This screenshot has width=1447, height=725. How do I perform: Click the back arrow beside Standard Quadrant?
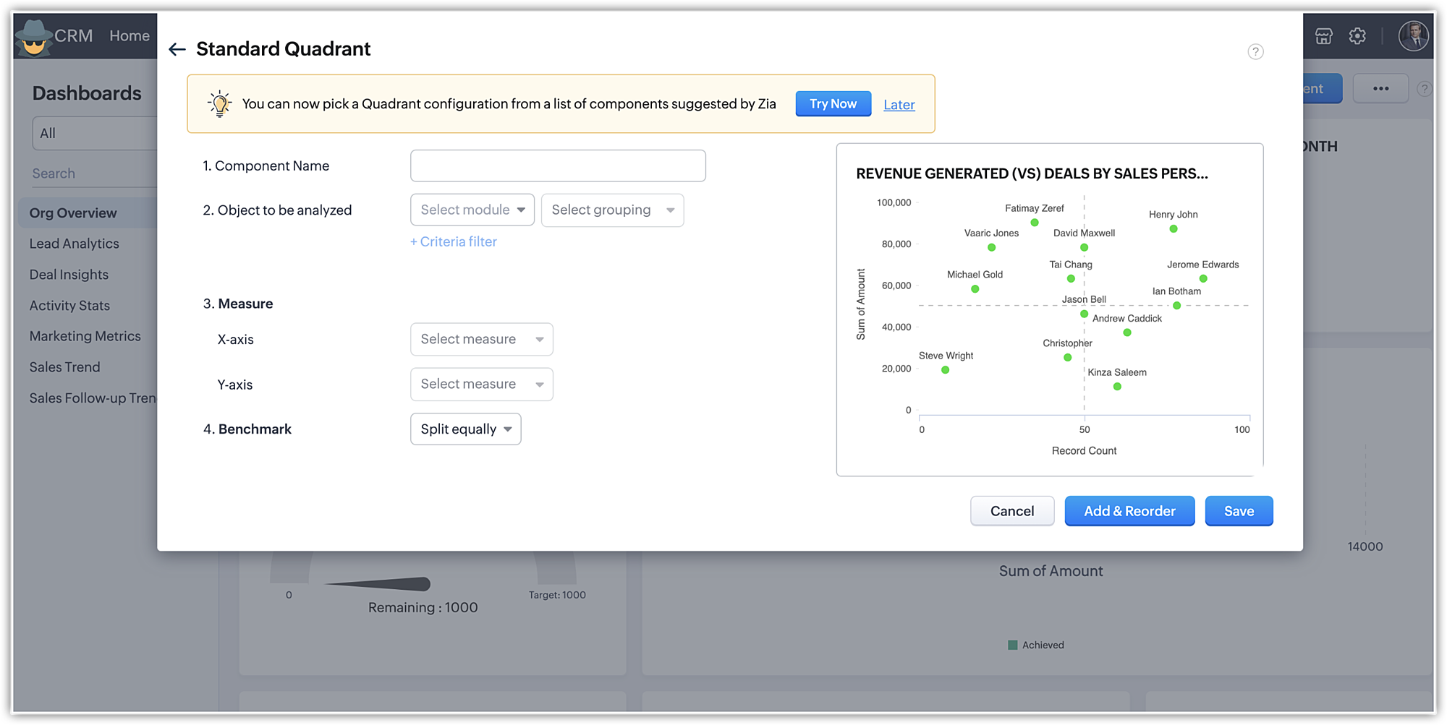177,49
